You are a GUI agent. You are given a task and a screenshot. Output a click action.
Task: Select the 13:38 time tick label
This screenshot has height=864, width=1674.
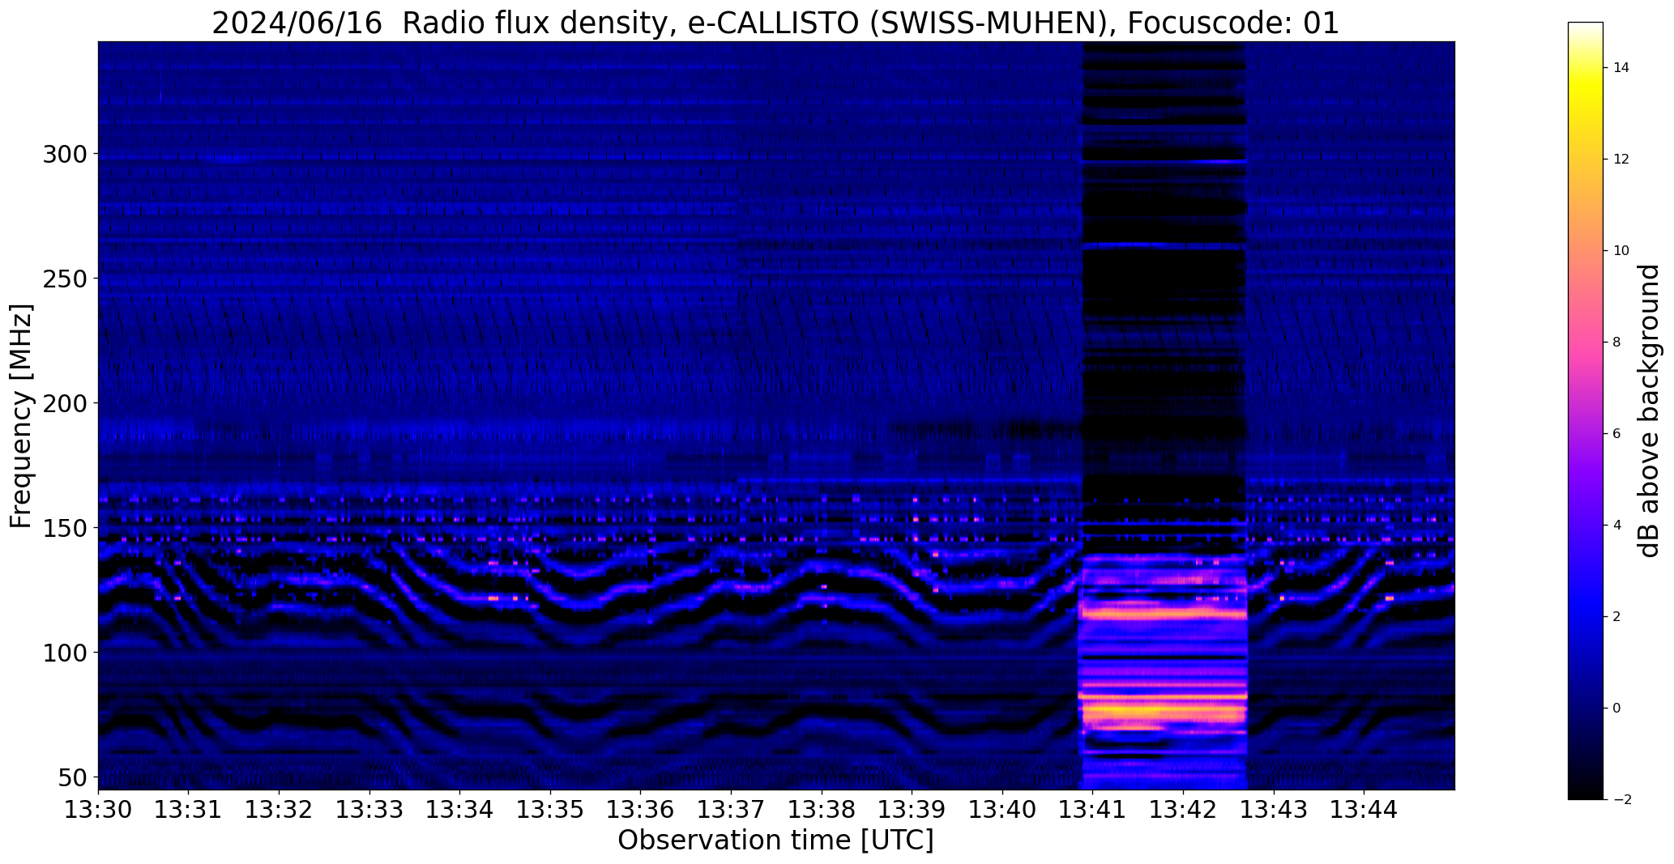[x=822, y=809]
